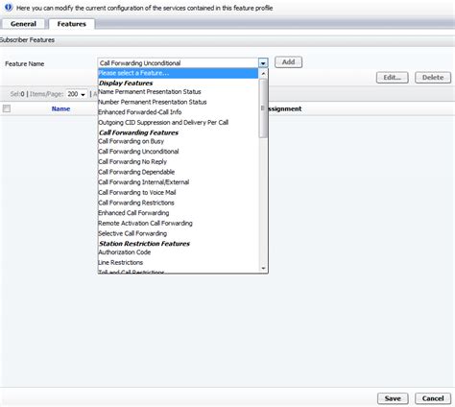Click the blue info icon at top

(x=9, y=7)
